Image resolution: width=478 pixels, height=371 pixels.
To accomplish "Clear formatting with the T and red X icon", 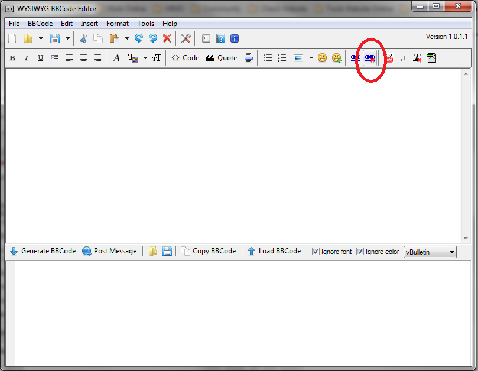I will pyautogui.click(x=417, y=58).
